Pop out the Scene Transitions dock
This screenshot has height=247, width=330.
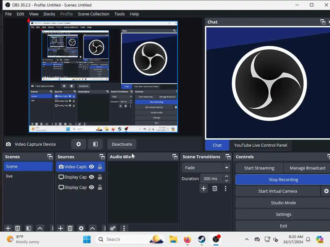point(228,157)
